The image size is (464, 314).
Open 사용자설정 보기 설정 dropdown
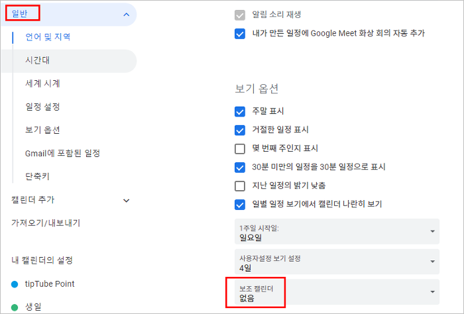click(x=337, y=262)
